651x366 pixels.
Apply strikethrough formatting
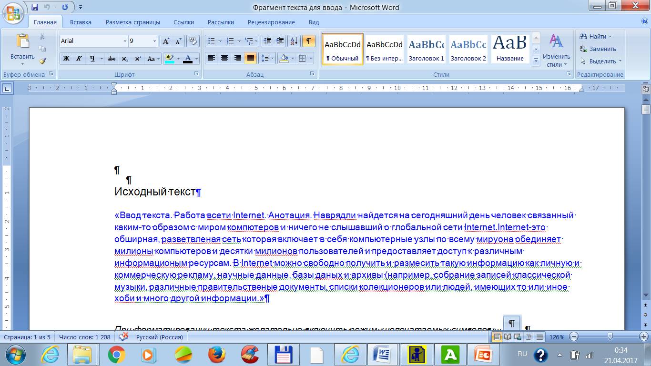pyautogui.click(x=112, y=59)
